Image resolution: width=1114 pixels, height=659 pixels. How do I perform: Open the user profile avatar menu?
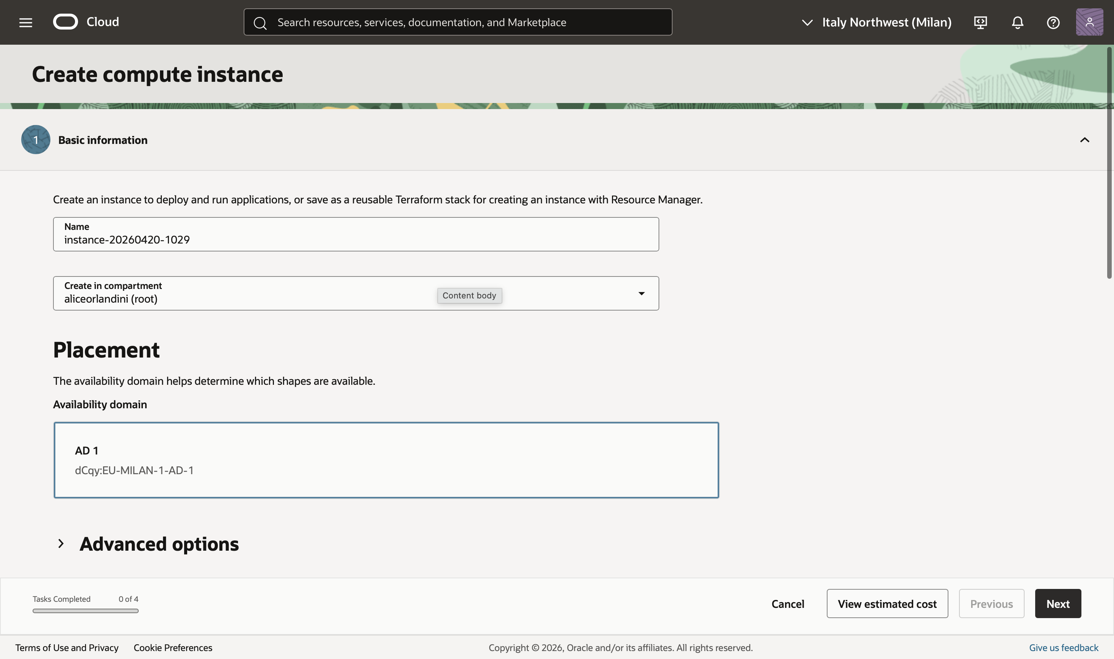coord(1089,22)
